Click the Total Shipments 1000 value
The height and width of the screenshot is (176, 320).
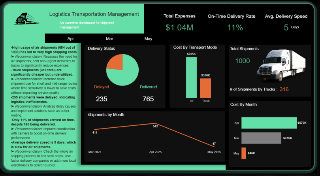[x=243, y=61]
